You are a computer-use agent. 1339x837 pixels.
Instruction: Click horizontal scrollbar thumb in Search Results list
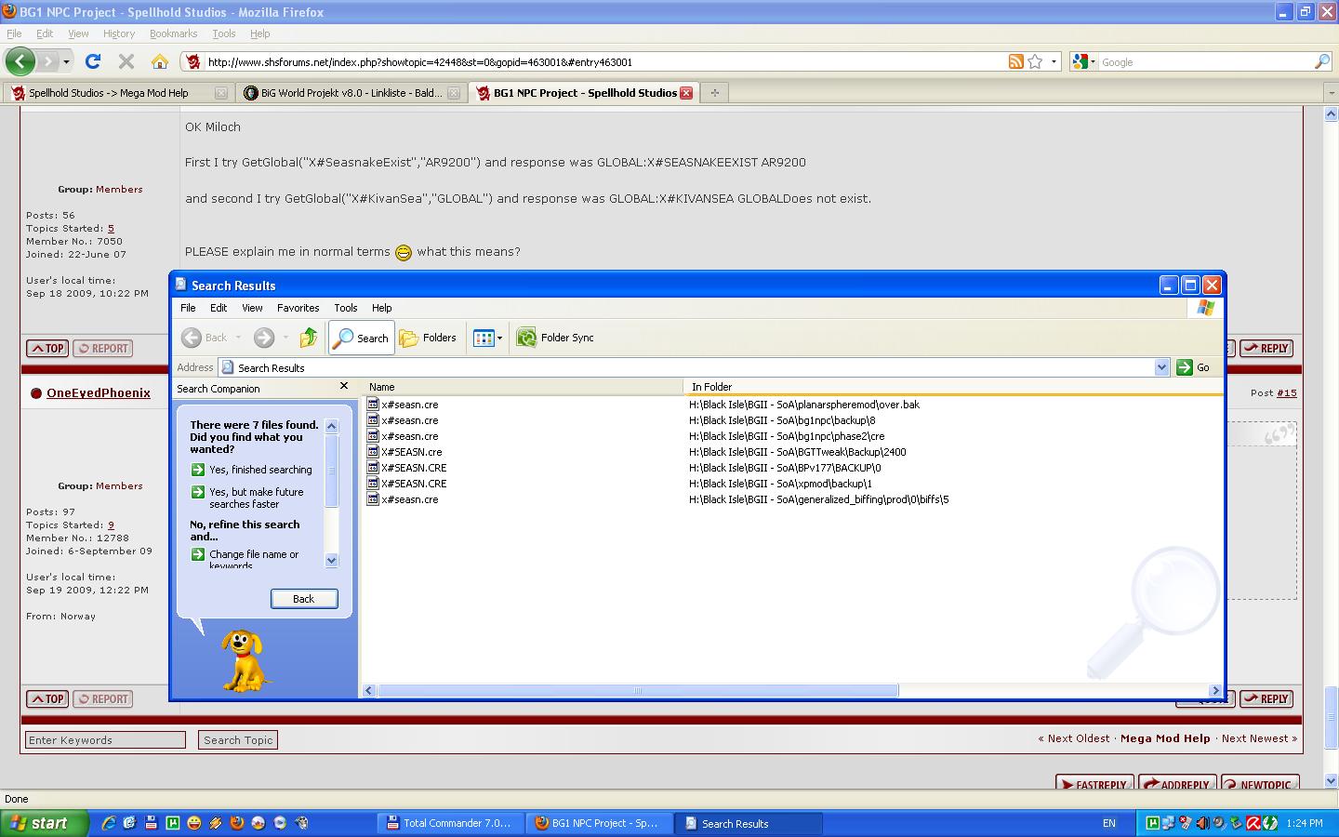point(637,690)
